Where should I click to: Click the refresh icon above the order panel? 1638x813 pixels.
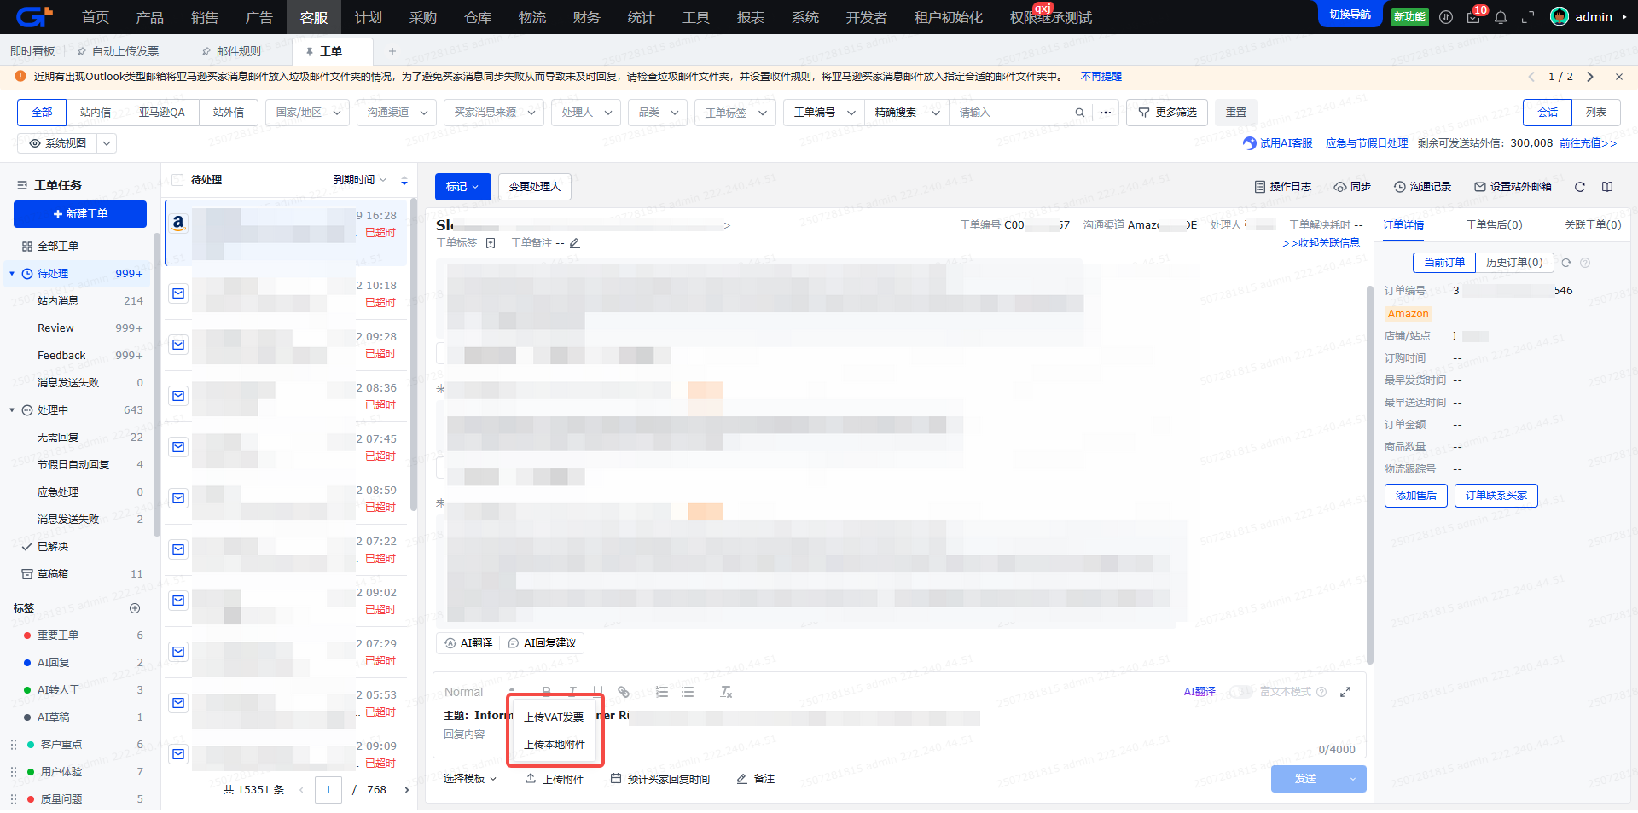tap(1580, 187)
